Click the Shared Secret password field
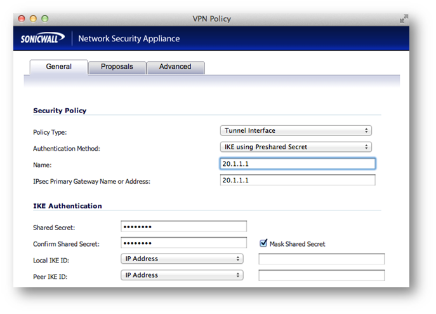436x314 pixels. click(x=183, y=226)
